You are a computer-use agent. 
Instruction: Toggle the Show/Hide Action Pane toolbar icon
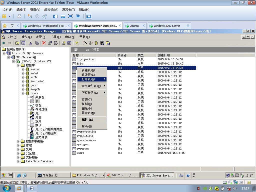pyautogui.click(x=69, y=43)
